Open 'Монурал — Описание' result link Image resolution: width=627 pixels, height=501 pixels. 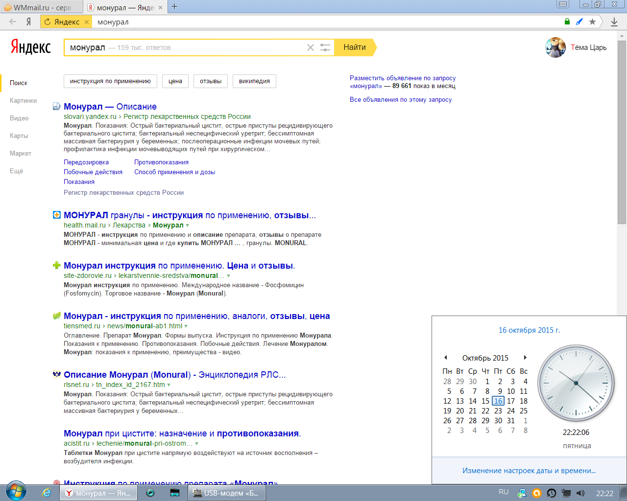[110, 107]
